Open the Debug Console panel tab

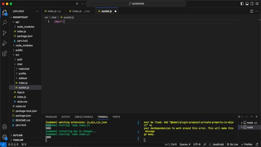[x=84, y=117]
